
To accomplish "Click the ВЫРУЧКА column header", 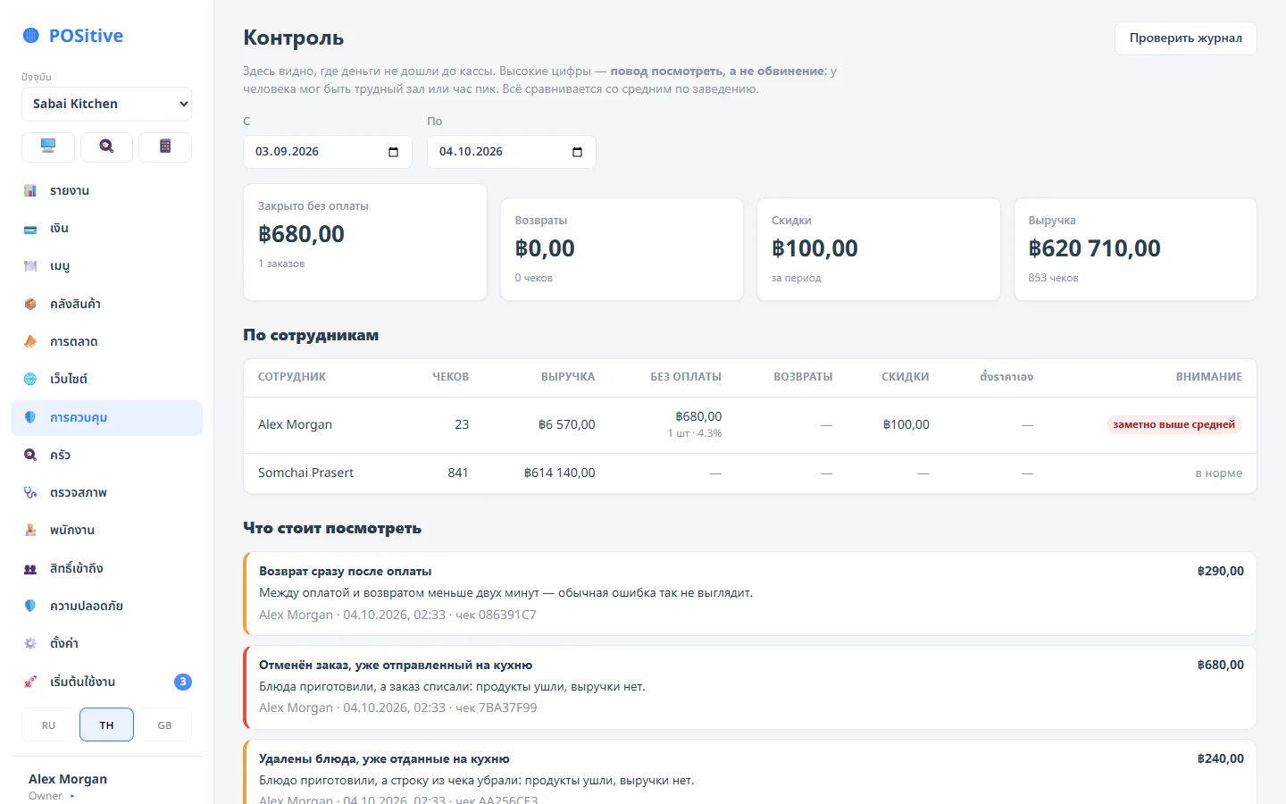I will 568,377.
